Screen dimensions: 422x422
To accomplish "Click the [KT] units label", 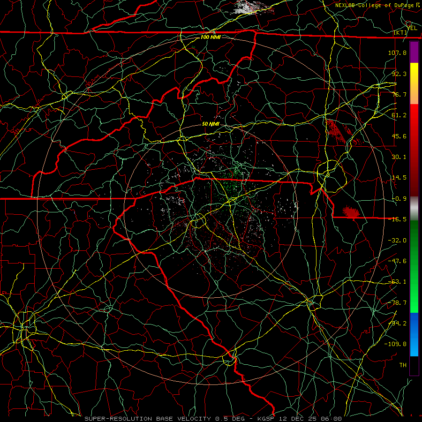I will (x=400, y=32).
